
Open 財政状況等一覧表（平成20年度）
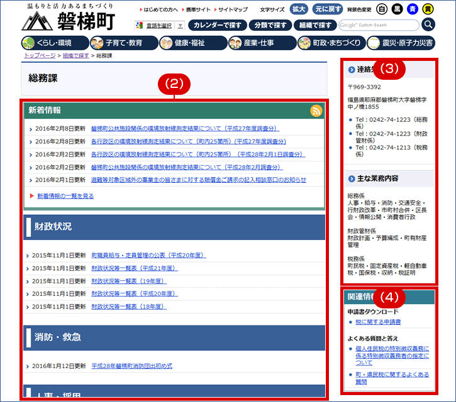point(135,294)
